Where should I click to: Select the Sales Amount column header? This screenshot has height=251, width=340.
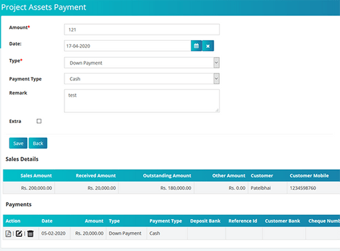point(36,175)
